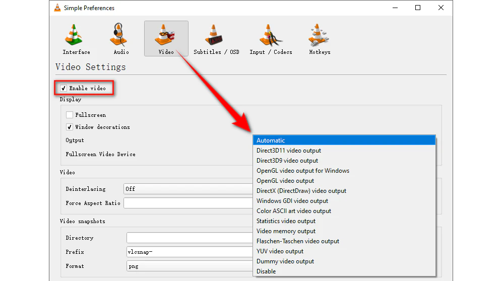This screenshot has height=281, width=504.
Task: Select Dummy video output
Action: pyautogui.click(x=344, y=261)
